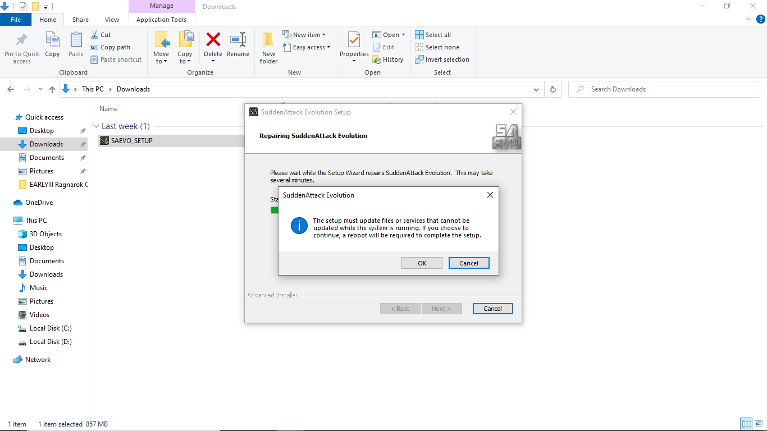The width and height of the screenshot is (767, 431).
Task: Click This PC in address bar
Action: pos(93,89)
